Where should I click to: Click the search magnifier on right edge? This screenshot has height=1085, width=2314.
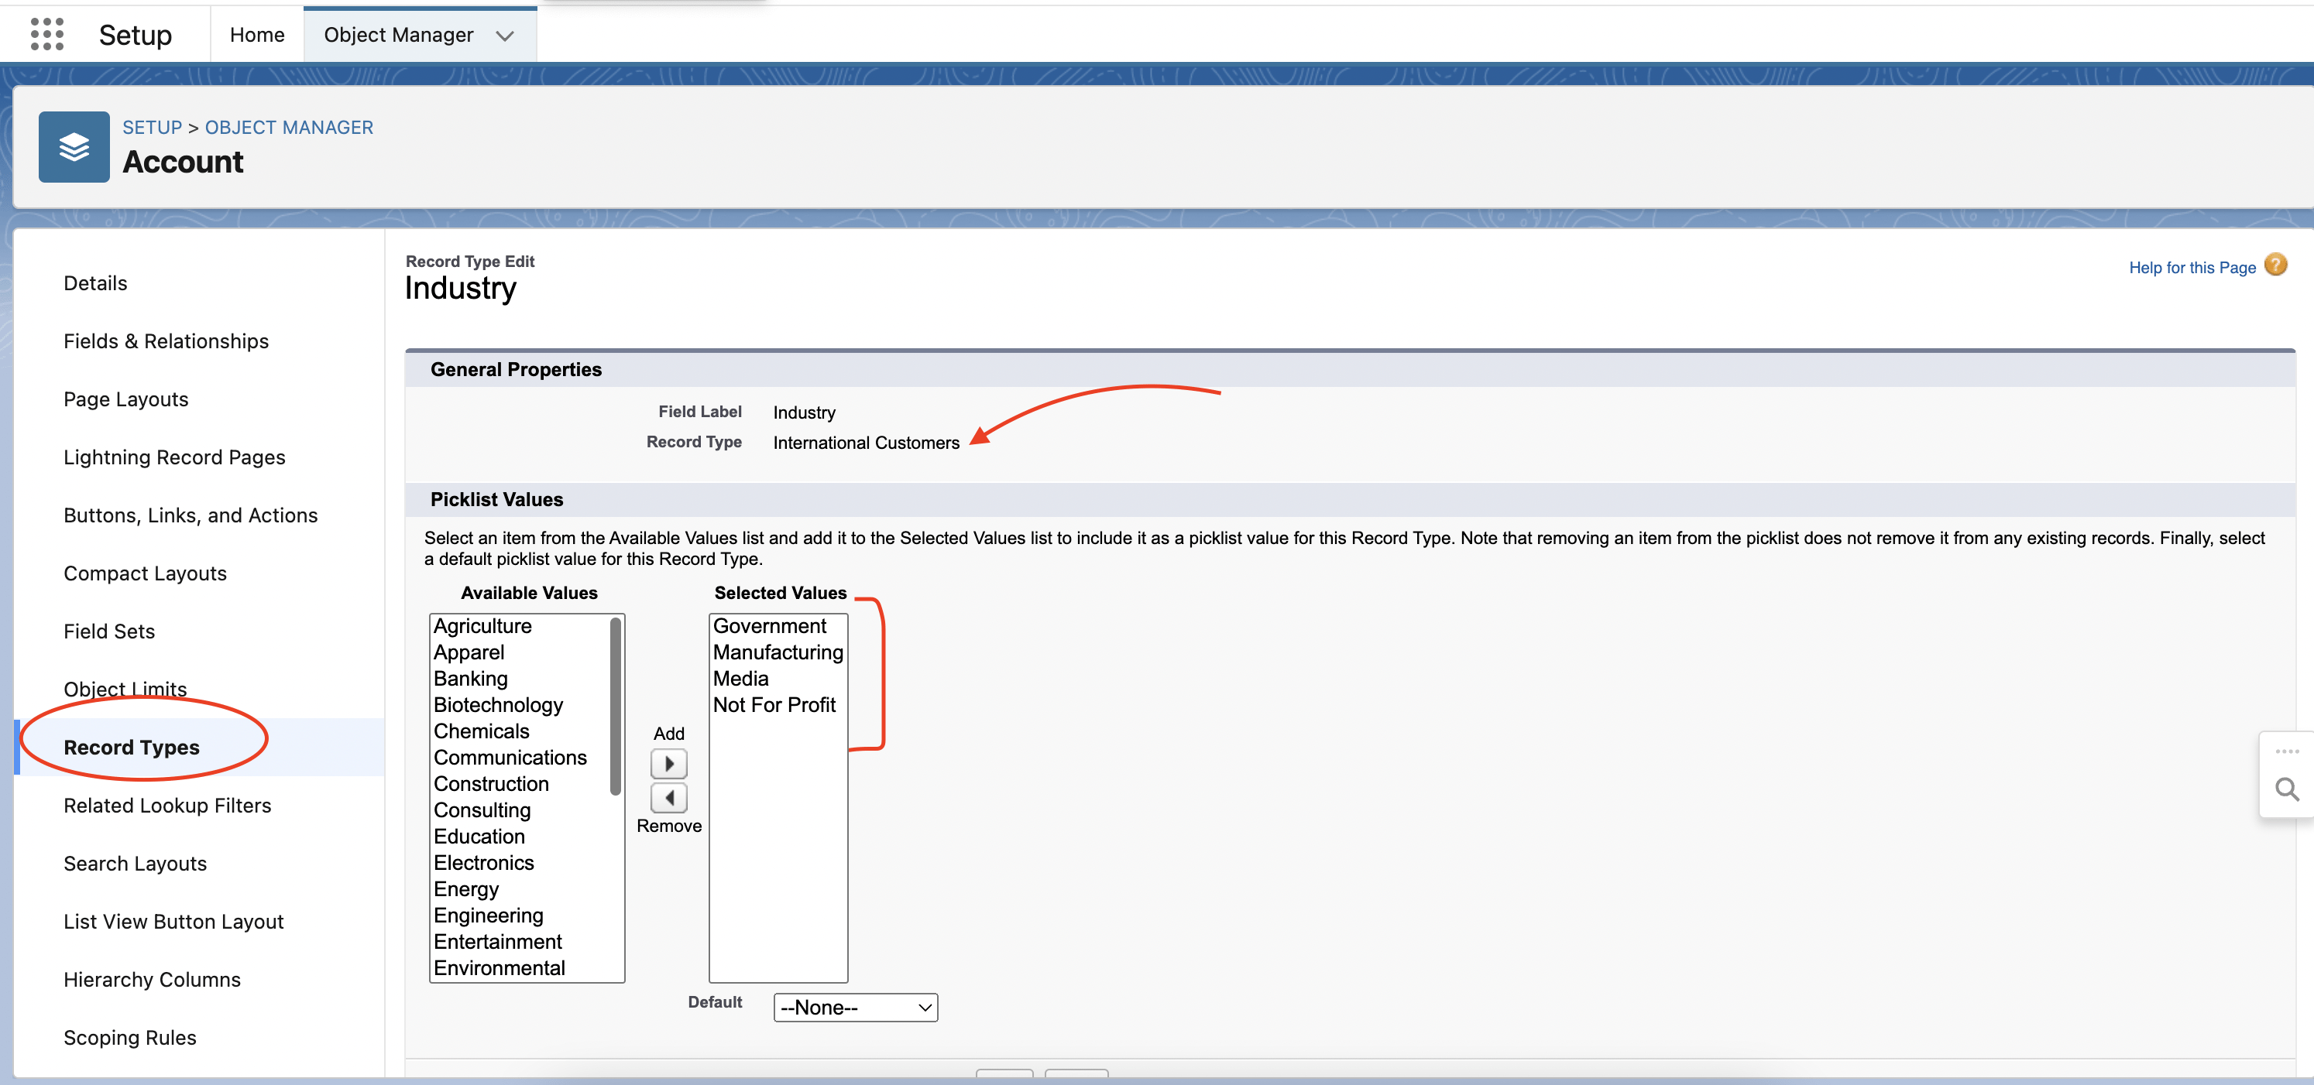pos(2286,789)
